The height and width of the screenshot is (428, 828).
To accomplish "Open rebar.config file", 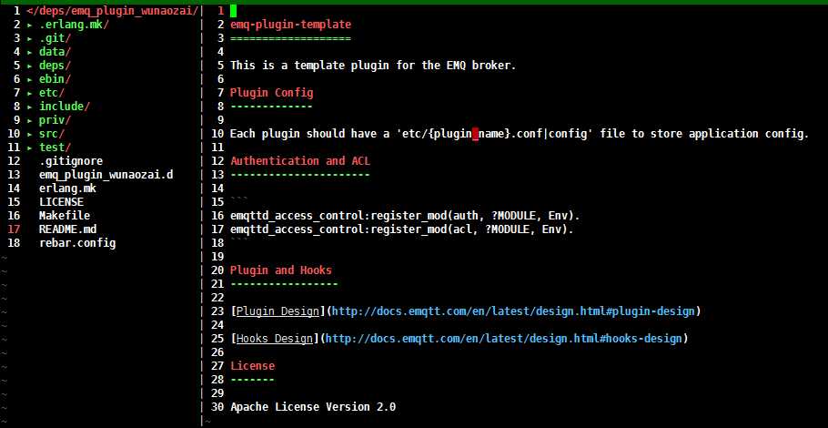I will pos(77,243).
